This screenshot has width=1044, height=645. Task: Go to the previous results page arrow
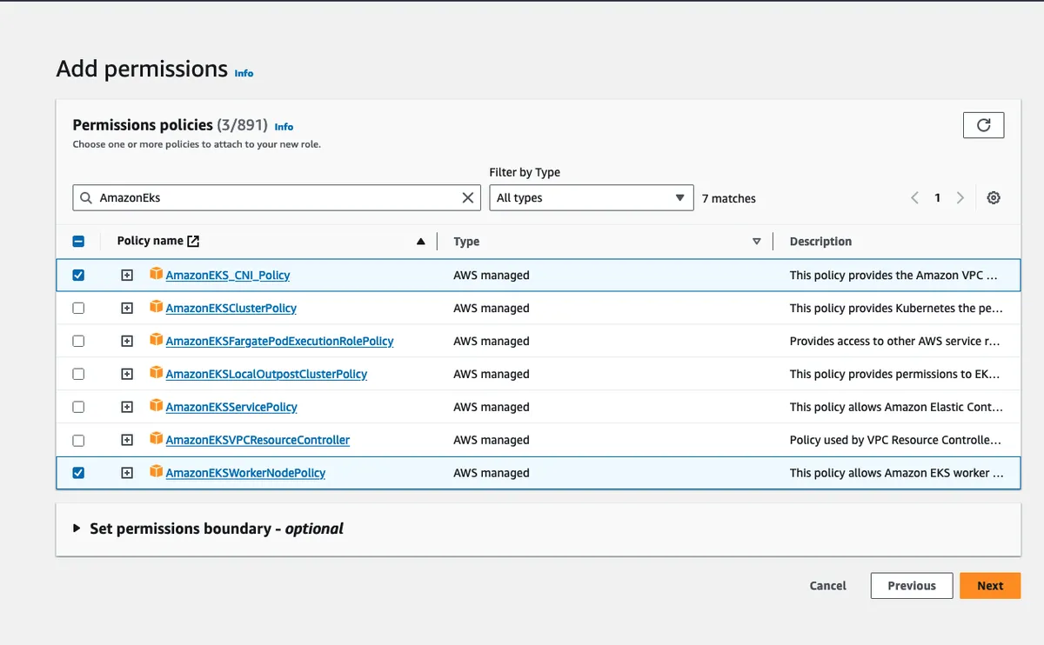point(914,198)
